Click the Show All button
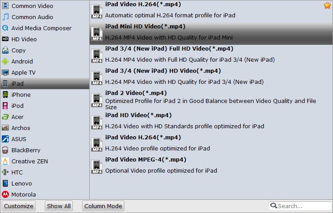 (x=59, y=206)
